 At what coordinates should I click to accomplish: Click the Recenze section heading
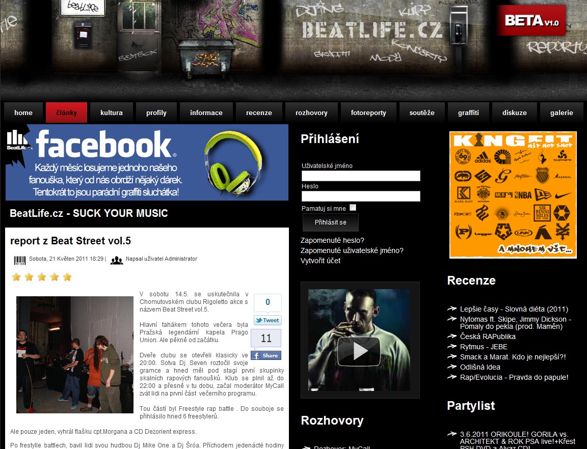[471, 280]
